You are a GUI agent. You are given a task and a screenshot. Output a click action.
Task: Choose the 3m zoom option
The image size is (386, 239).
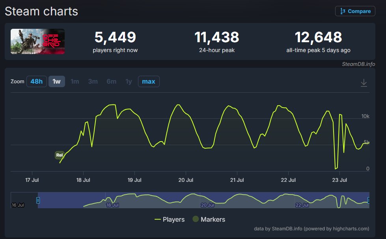93,82
